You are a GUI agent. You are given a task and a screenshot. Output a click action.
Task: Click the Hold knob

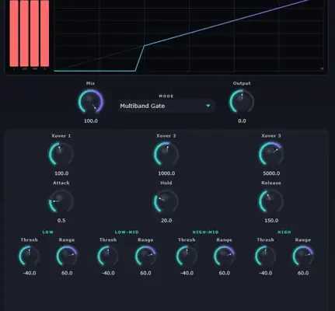[166, 201]
